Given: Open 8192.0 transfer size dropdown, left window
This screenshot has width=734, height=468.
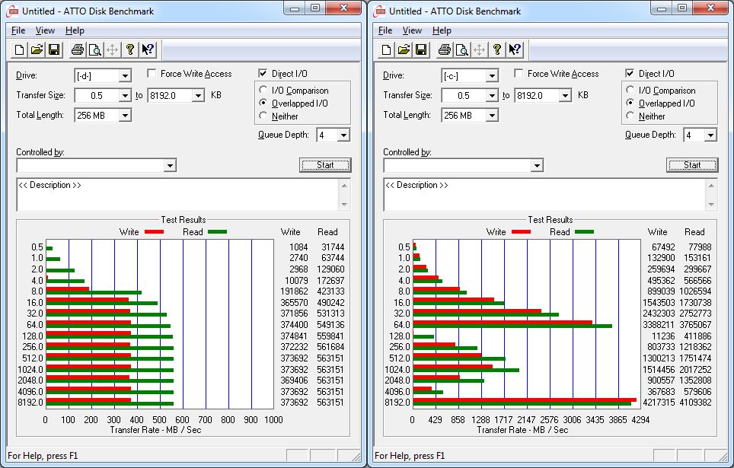Looking at the screenshot, I should point(199,95).
